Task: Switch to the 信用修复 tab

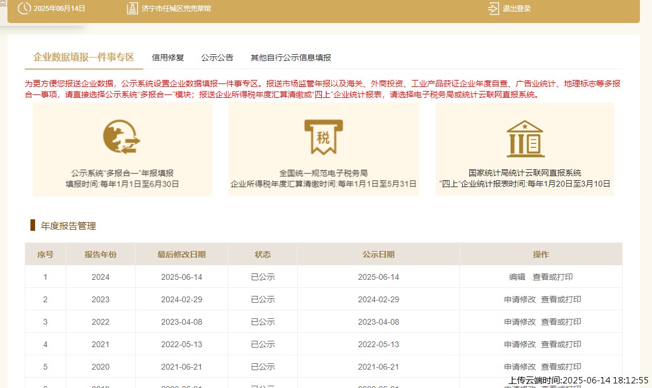Action: tap(167, 58)
